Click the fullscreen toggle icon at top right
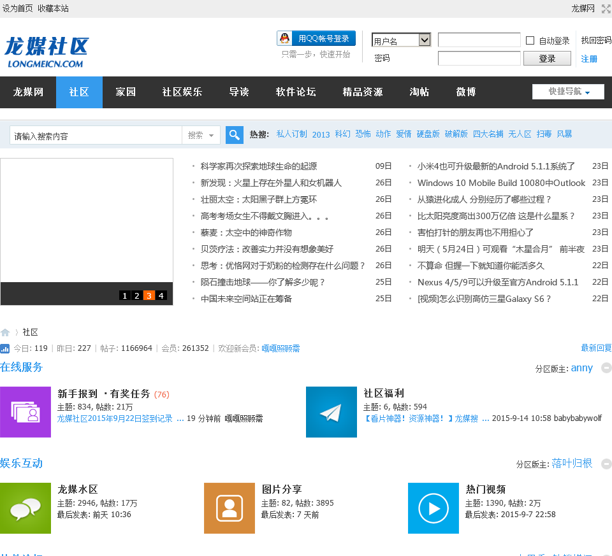This screenshot has width=612, height=556. (606, 8)
